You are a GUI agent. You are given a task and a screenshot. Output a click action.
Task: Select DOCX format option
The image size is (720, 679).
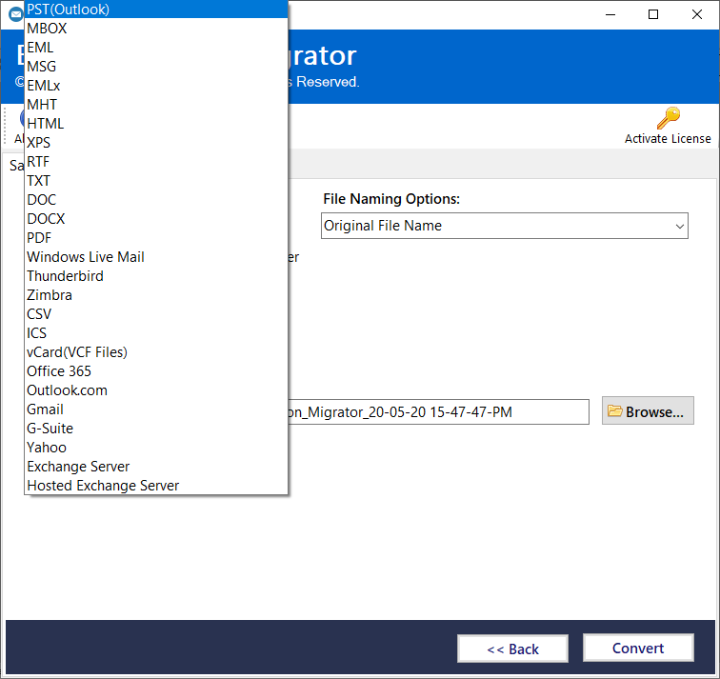(156, 219)
